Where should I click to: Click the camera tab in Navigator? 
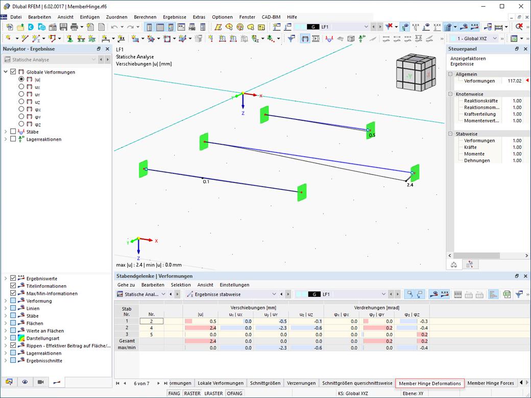41,382
